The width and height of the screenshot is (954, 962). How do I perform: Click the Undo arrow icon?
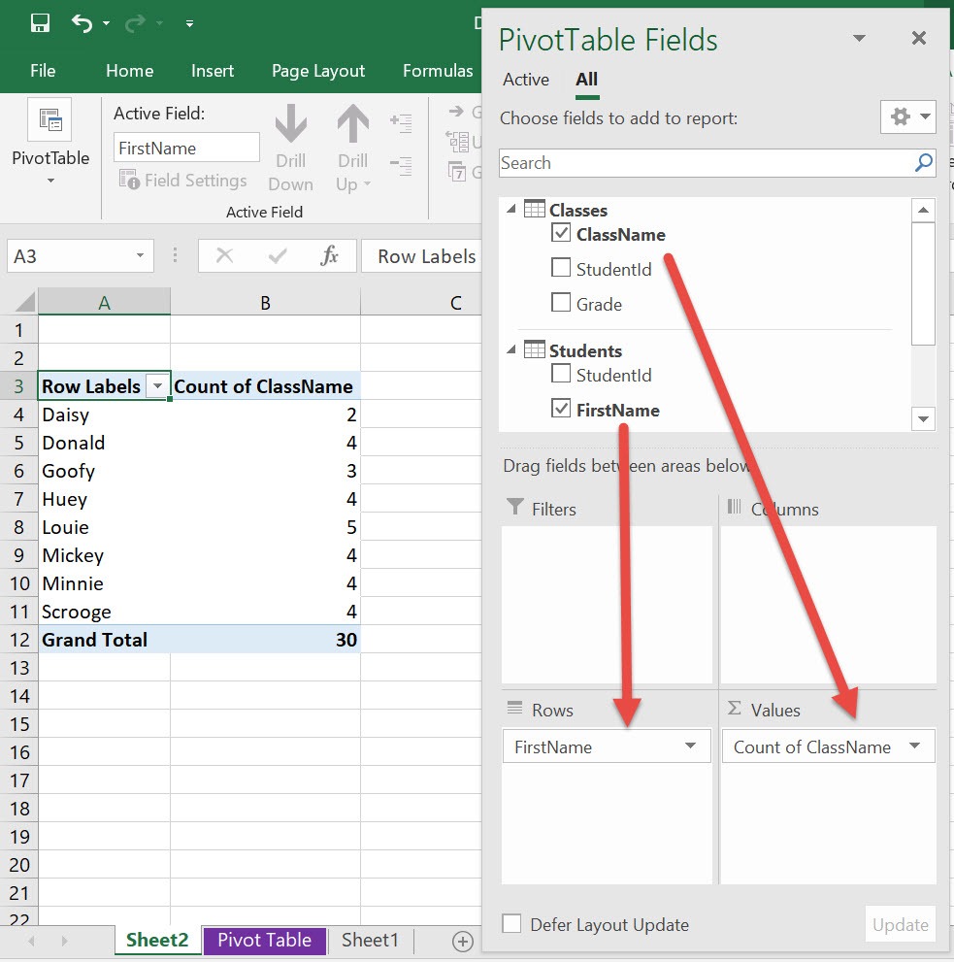(82, 23)
